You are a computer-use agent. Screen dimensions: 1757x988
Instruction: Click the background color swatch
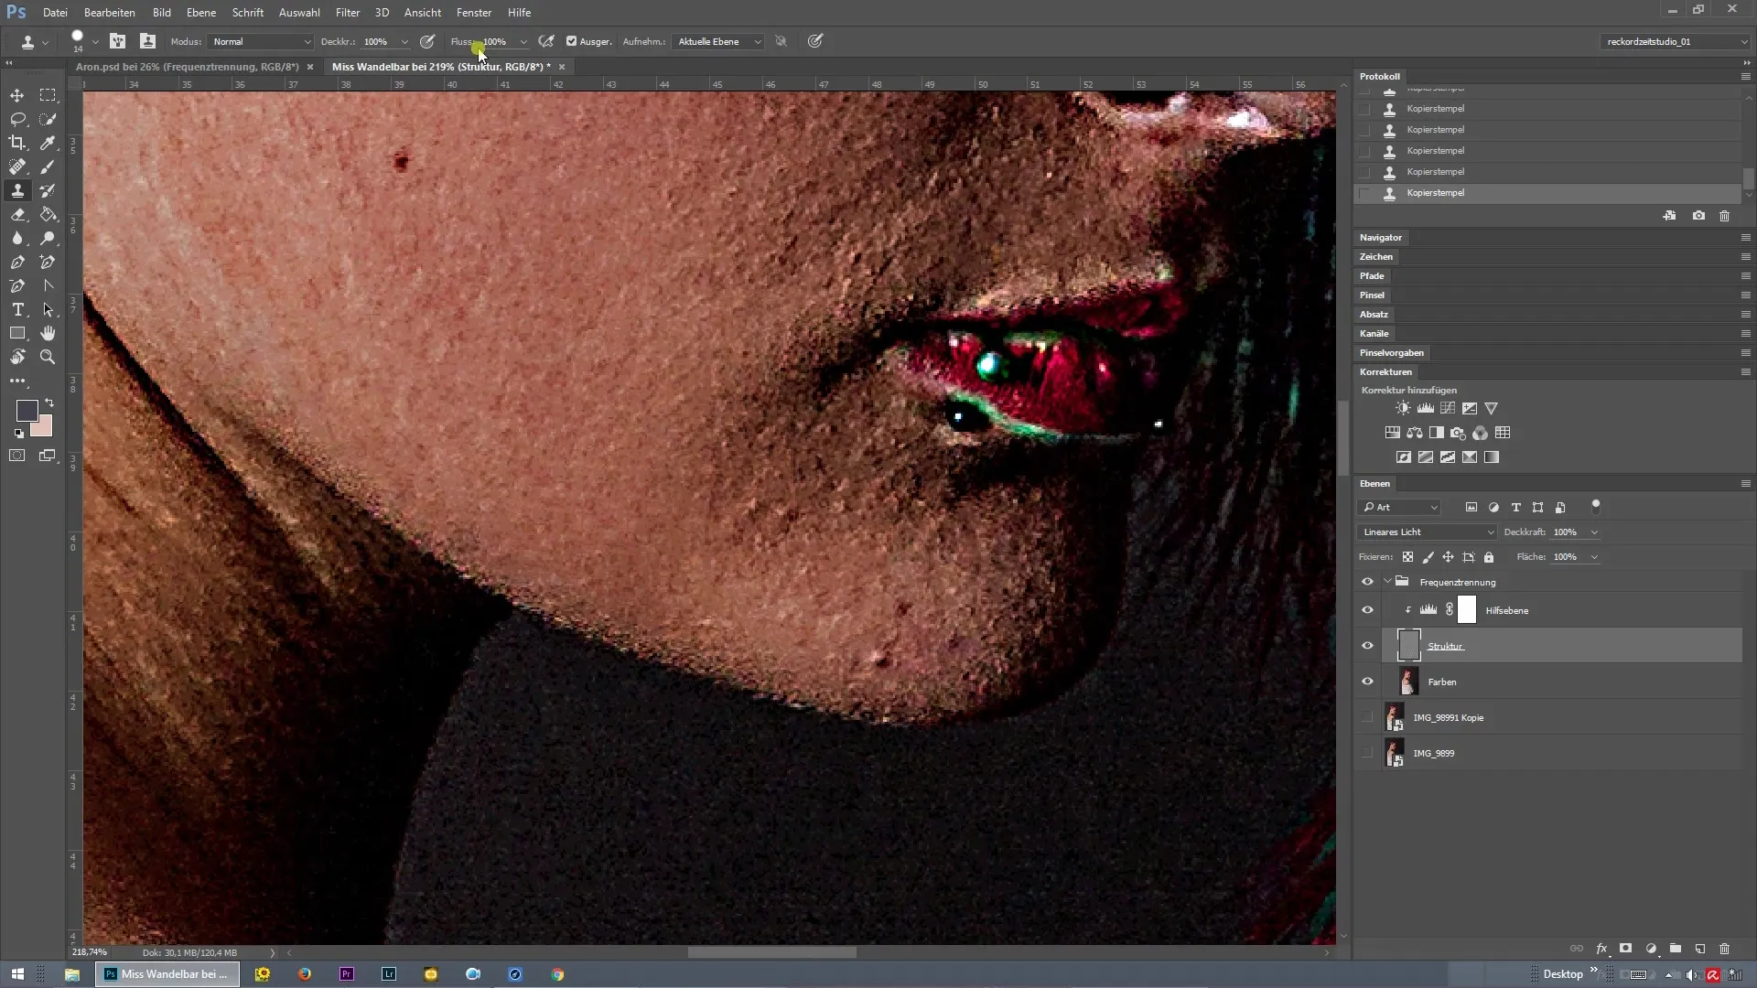coord(43,427)
